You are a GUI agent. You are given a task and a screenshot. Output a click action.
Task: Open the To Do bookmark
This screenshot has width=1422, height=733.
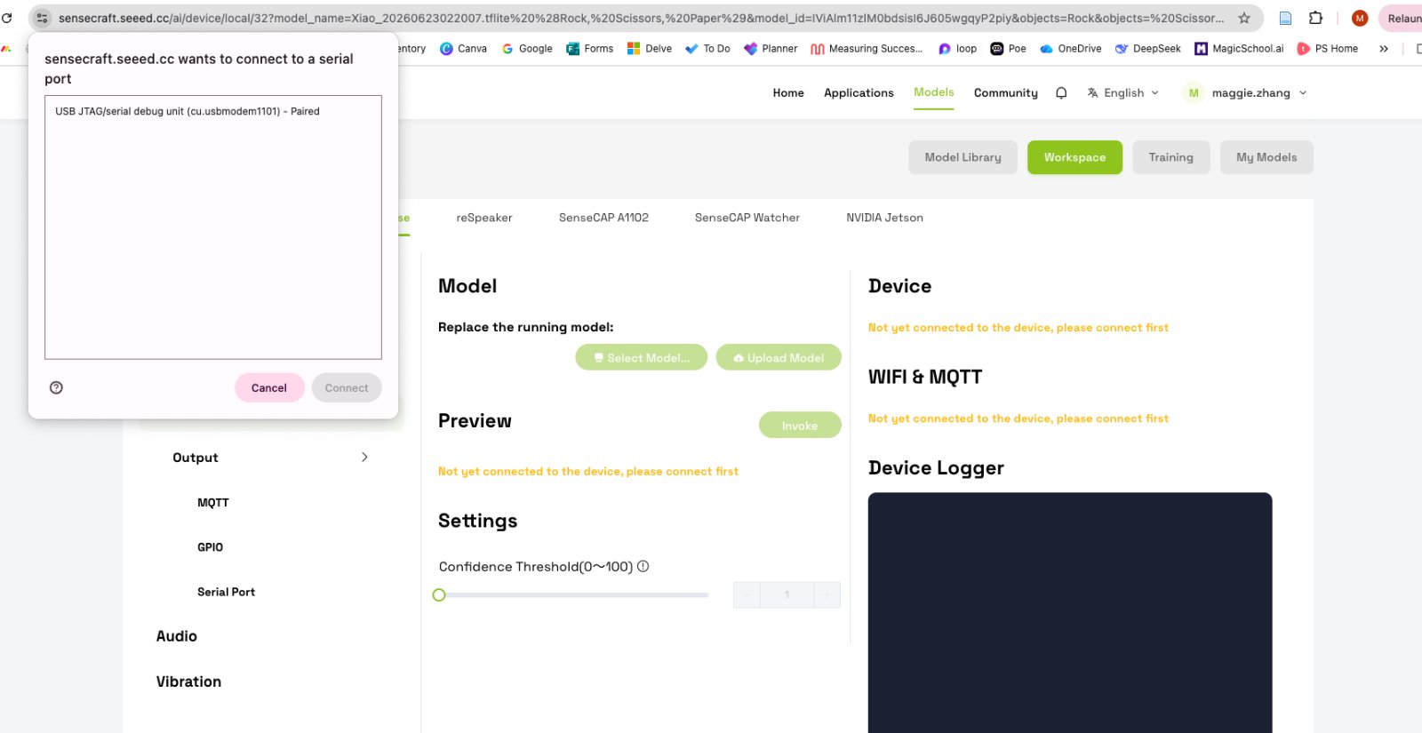[707, 49]
